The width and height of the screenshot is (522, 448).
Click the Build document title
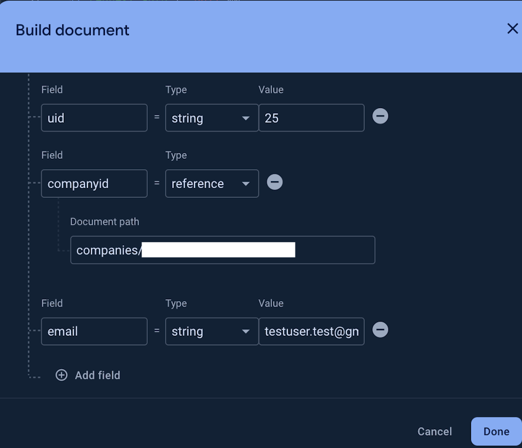pos(73,30)
